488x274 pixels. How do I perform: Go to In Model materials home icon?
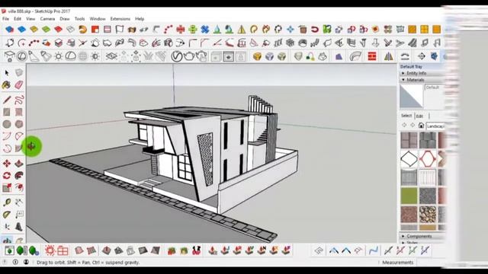[421, 126]
